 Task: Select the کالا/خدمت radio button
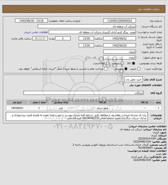point(107,63)
